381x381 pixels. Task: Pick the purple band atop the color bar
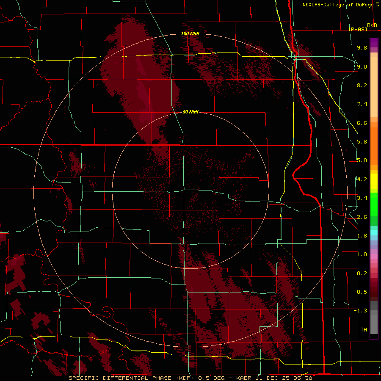coord(374,42)
